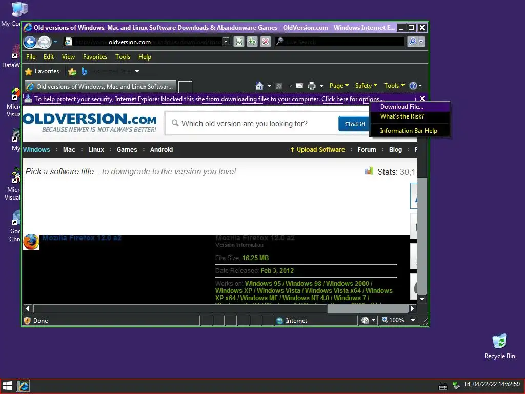
Task: Open the Tools command bar menu
Action: 394,86
